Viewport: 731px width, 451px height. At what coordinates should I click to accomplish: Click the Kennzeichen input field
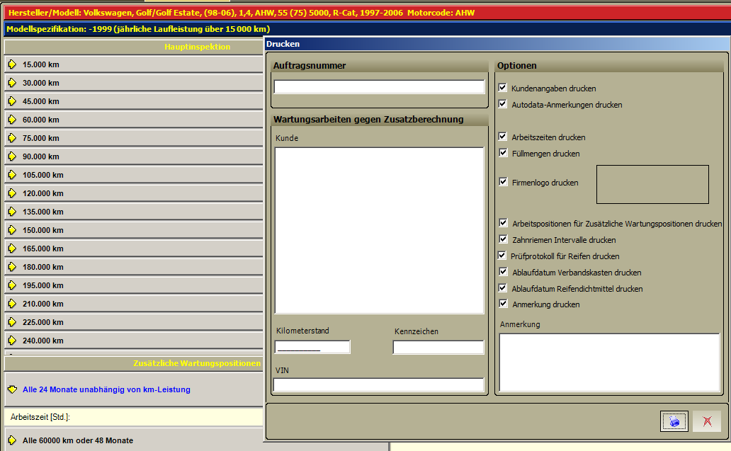click(438, 347)
